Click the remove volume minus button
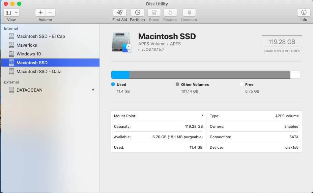This screenshot has height=193, width=313. [x=50, y=13]
